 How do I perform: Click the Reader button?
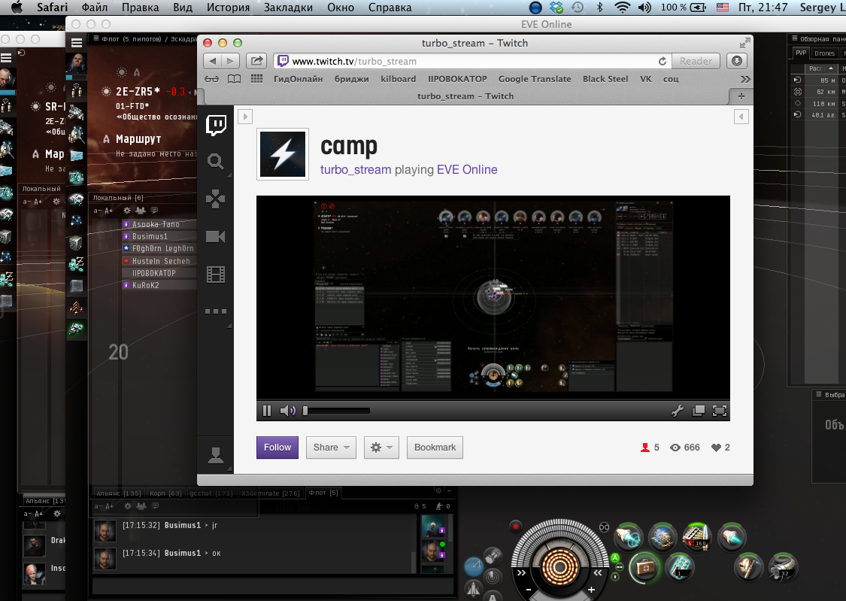pyautogui.click(x=696, y=61)
